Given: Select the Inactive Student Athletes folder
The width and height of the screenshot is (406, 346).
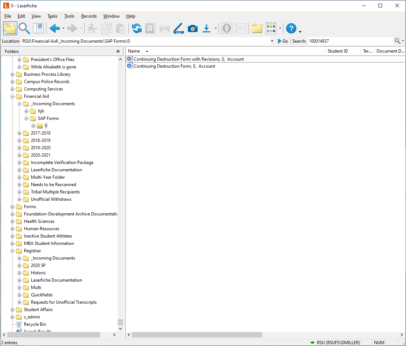Looking at the screenshot, I should [48, 236].
